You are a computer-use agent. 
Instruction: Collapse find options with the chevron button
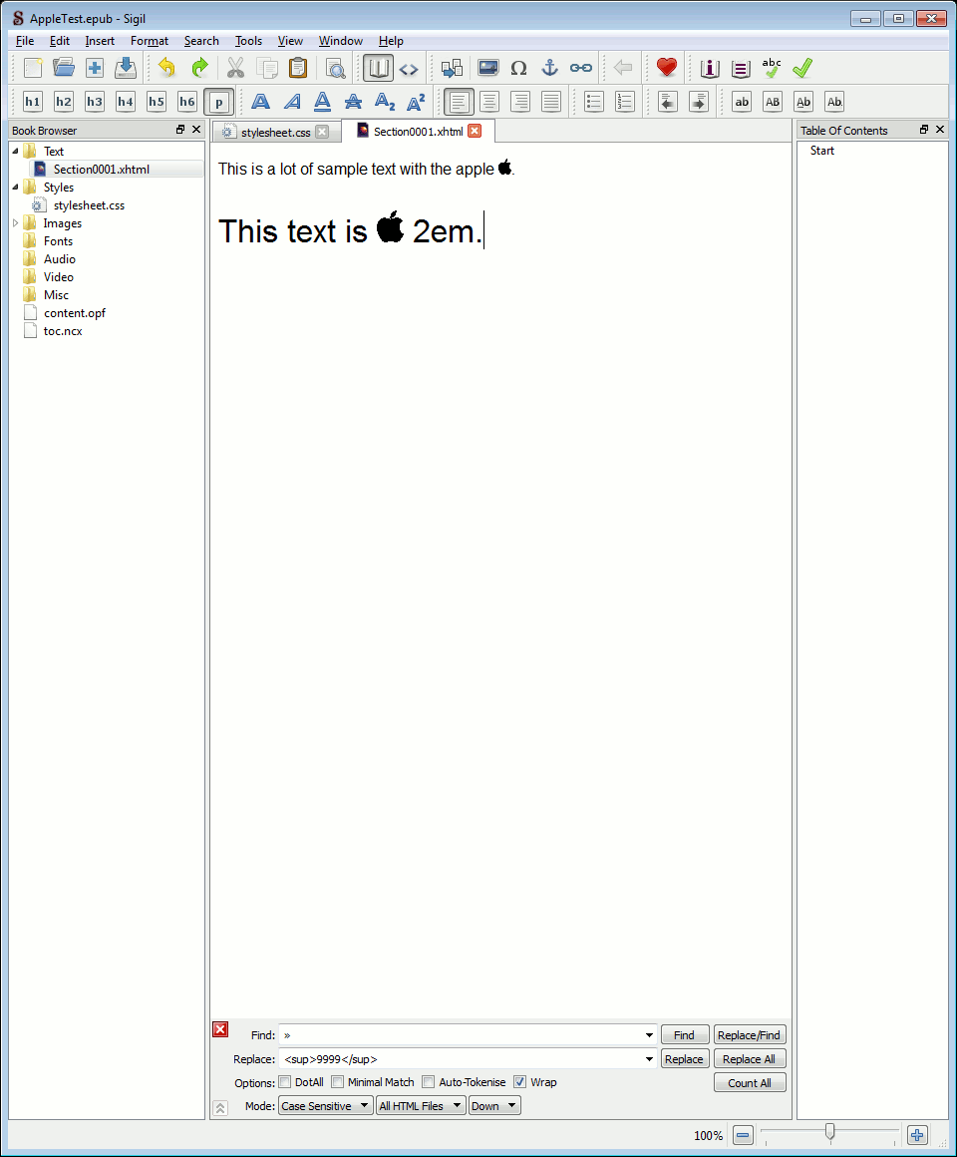(220, 1108)
